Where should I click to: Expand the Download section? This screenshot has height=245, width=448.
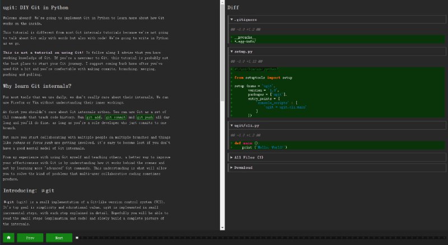337,168
